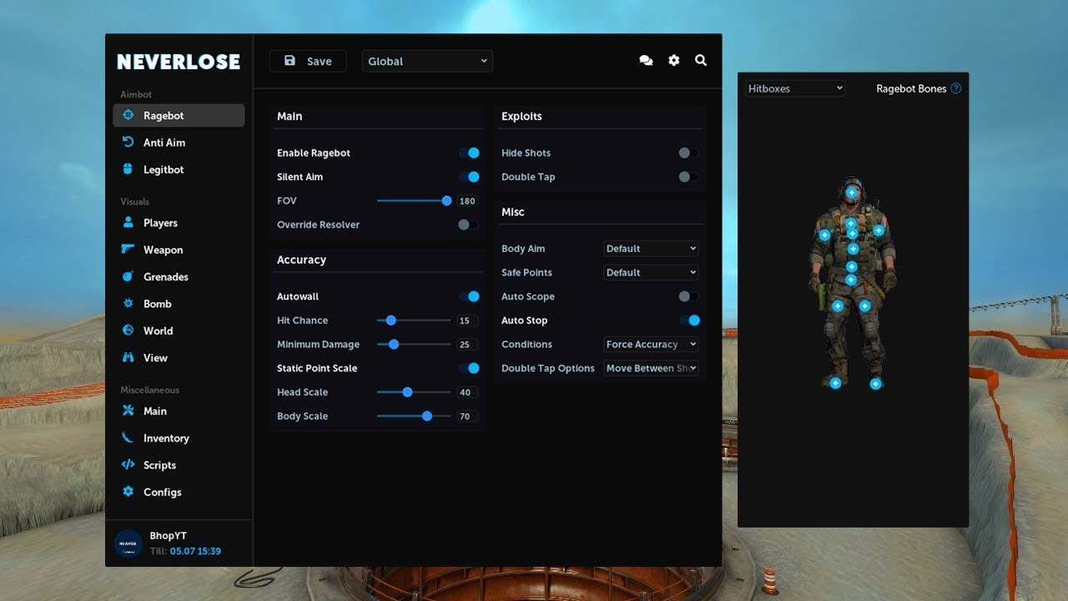The width and height of the screenshot is (1068, 601).
Task: Click the Players person icon
Action: click(128, 222)
